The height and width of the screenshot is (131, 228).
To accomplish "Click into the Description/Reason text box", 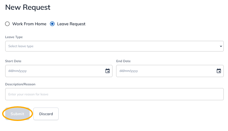I will point(114,94).
